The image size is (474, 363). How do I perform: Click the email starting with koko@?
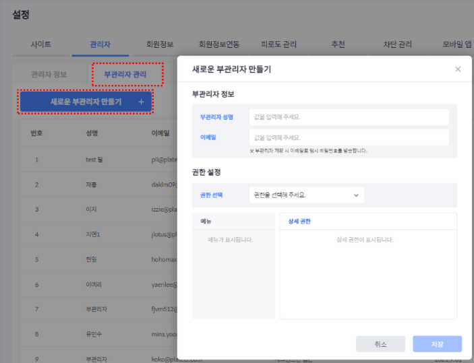pyautogui.click(x=177, y=360)
